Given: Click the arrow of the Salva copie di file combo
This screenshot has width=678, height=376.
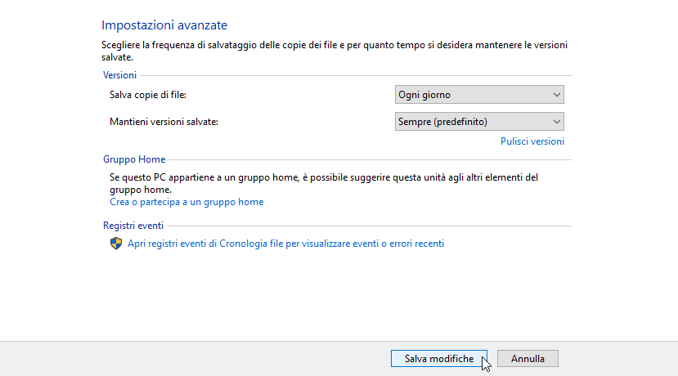Looking at the screenshot, I should coord(557,95).
